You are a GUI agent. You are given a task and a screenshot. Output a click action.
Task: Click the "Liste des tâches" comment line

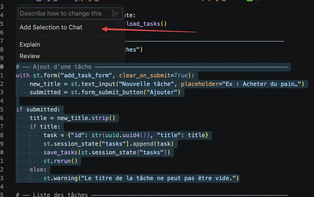[x=60, y=195]
